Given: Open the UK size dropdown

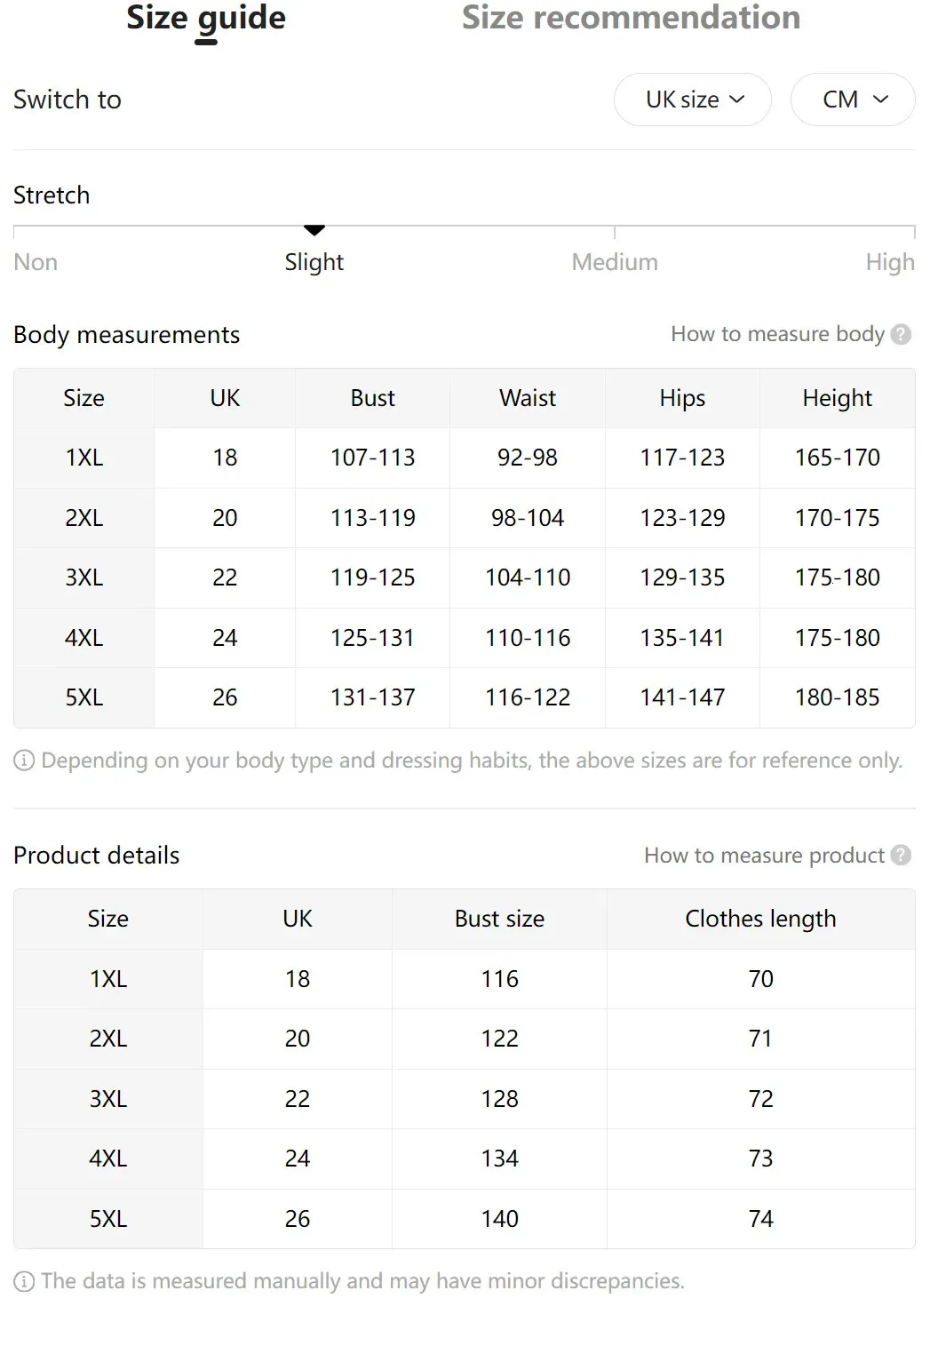Looking at the screenshot, I should [x=693, y=100].
